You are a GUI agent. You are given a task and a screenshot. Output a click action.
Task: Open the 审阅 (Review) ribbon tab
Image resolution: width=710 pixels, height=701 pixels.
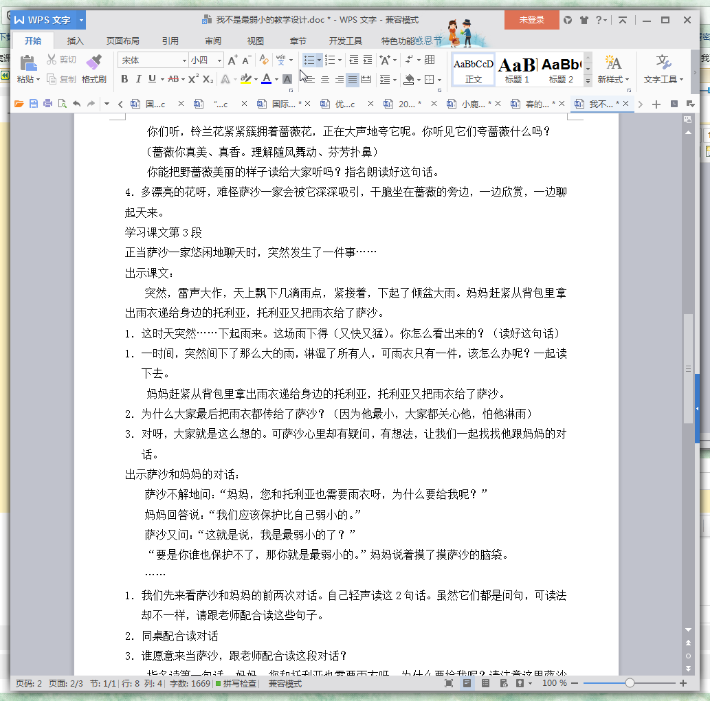pos(213,41)
